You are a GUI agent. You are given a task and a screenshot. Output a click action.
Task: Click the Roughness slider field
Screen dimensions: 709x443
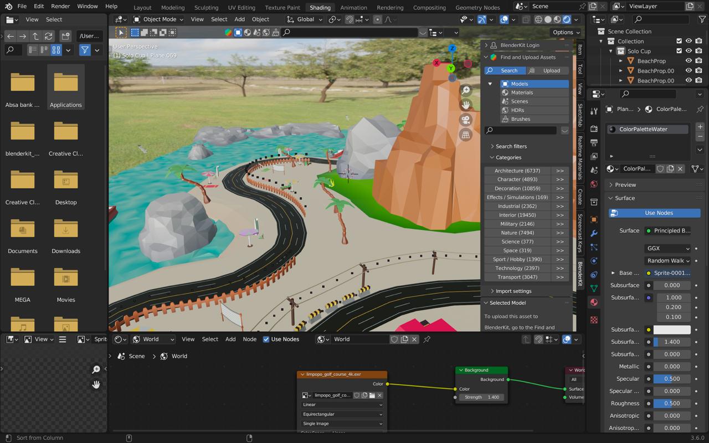[672, 403]
